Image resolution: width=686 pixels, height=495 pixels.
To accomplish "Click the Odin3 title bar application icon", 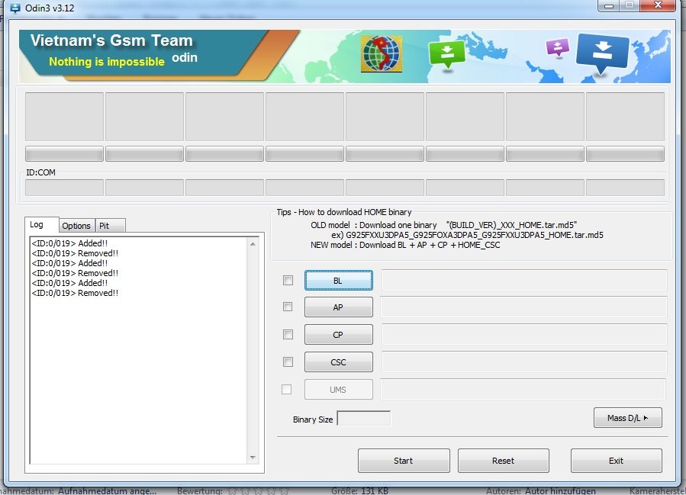I will coord(15,8).
